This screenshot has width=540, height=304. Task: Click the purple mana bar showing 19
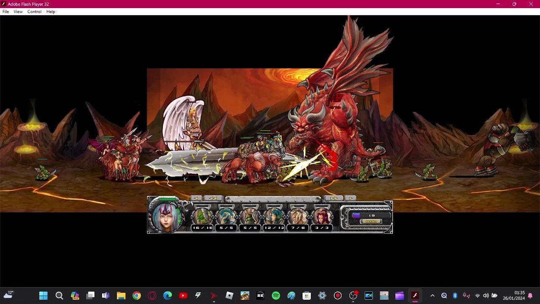click(x=371, y=215)
